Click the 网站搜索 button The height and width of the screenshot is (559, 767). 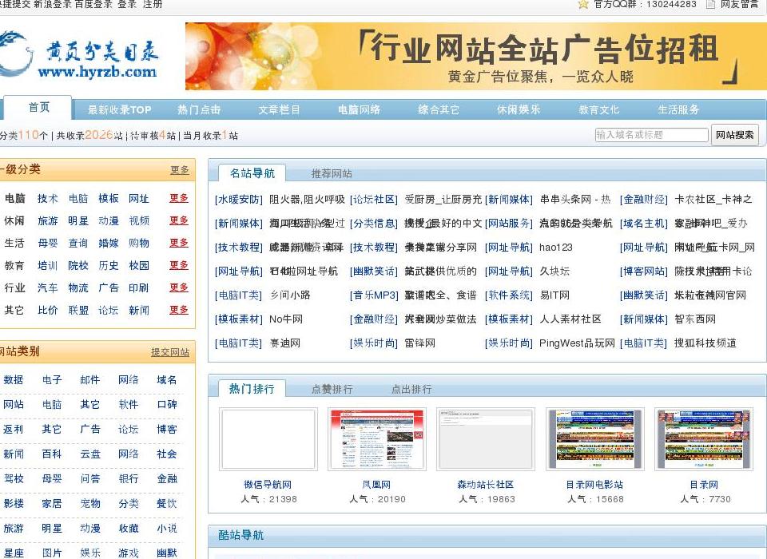click(735, 135)
